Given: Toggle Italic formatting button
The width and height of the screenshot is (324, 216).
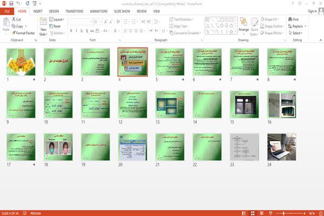Looking at the screenshot, I should [77, 31].
